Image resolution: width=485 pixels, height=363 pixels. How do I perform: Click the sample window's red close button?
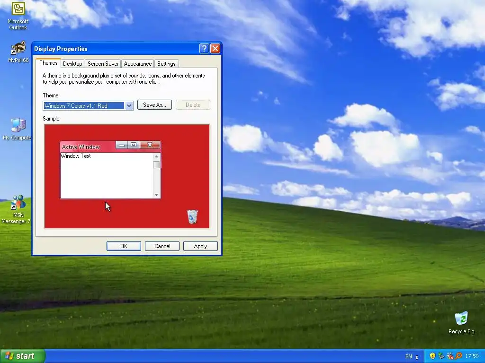click(x=150, y=145)
